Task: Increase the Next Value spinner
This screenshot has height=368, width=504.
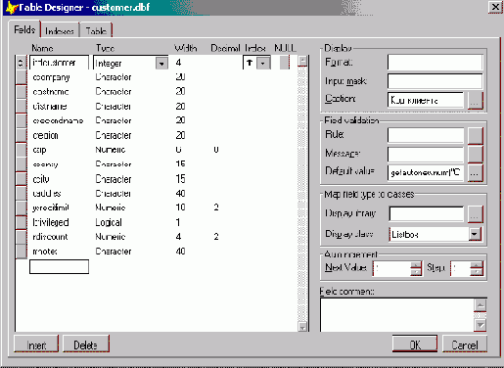Action: (416, 265)
